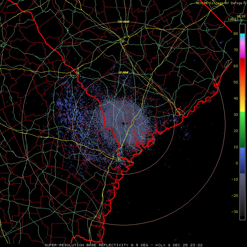The width and height of the screenshot is (247, 247).
Task: Click the orange band of the dBZ color bar
Action: (242, 91)
